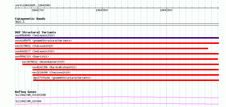Select the red nsv3179821 variant bar
The width and height of the screenshot is (226, 107).
click(x=111, y=48)
